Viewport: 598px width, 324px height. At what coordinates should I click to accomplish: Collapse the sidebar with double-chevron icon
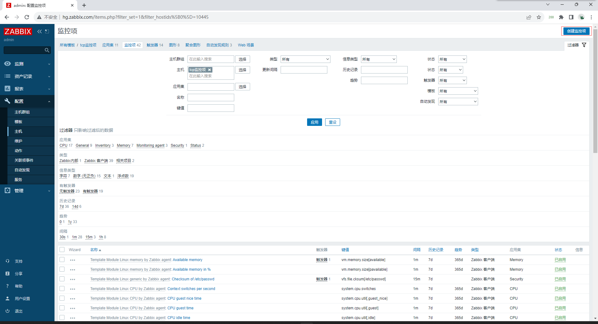[40, 31]
